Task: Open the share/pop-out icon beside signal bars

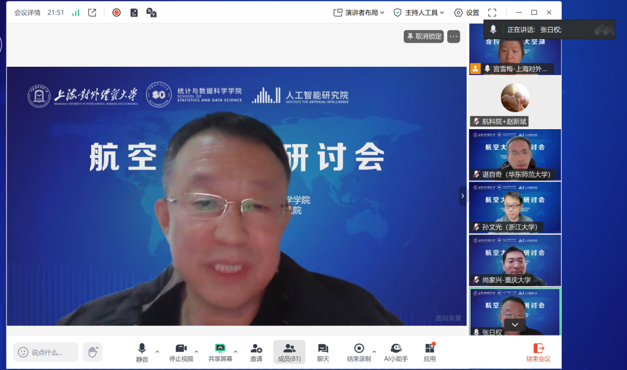Action: 92,13
